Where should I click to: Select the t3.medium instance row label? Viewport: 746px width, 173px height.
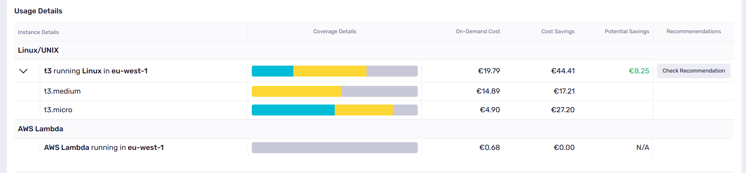click(62, 91)
